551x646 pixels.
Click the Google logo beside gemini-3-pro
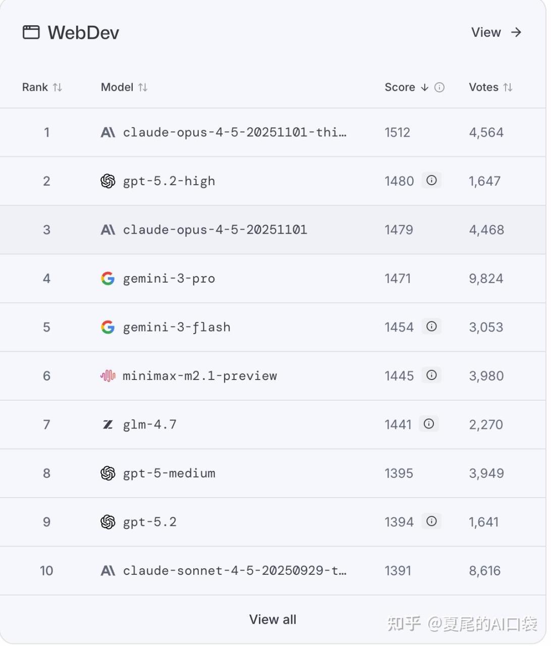107,278
